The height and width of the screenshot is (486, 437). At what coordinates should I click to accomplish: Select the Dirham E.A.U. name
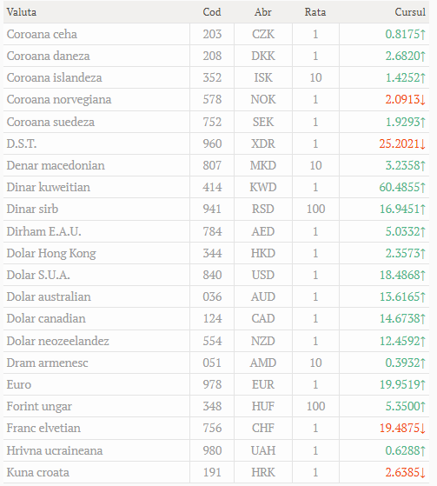[44, 231]
